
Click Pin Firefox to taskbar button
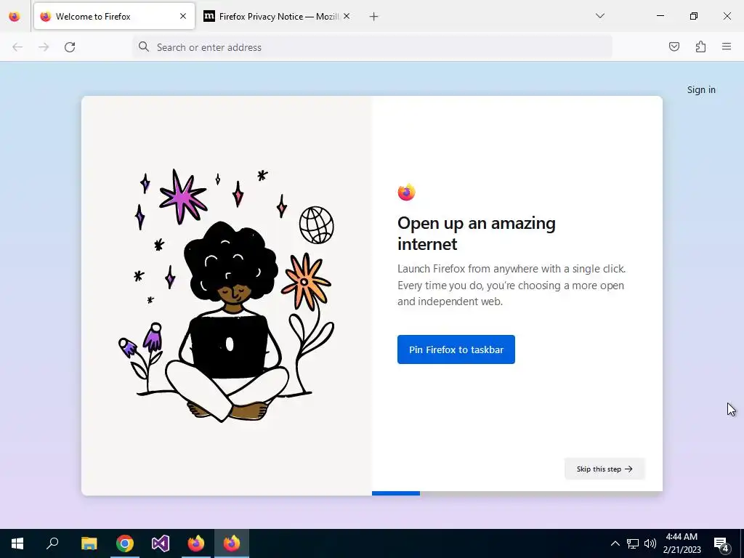click(x=456, y=349)
